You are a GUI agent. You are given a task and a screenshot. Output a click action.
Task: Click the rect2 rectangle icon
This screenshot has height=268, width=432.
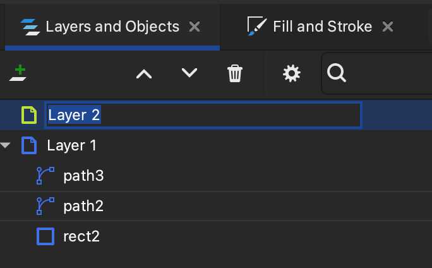(x=45, y=236)
